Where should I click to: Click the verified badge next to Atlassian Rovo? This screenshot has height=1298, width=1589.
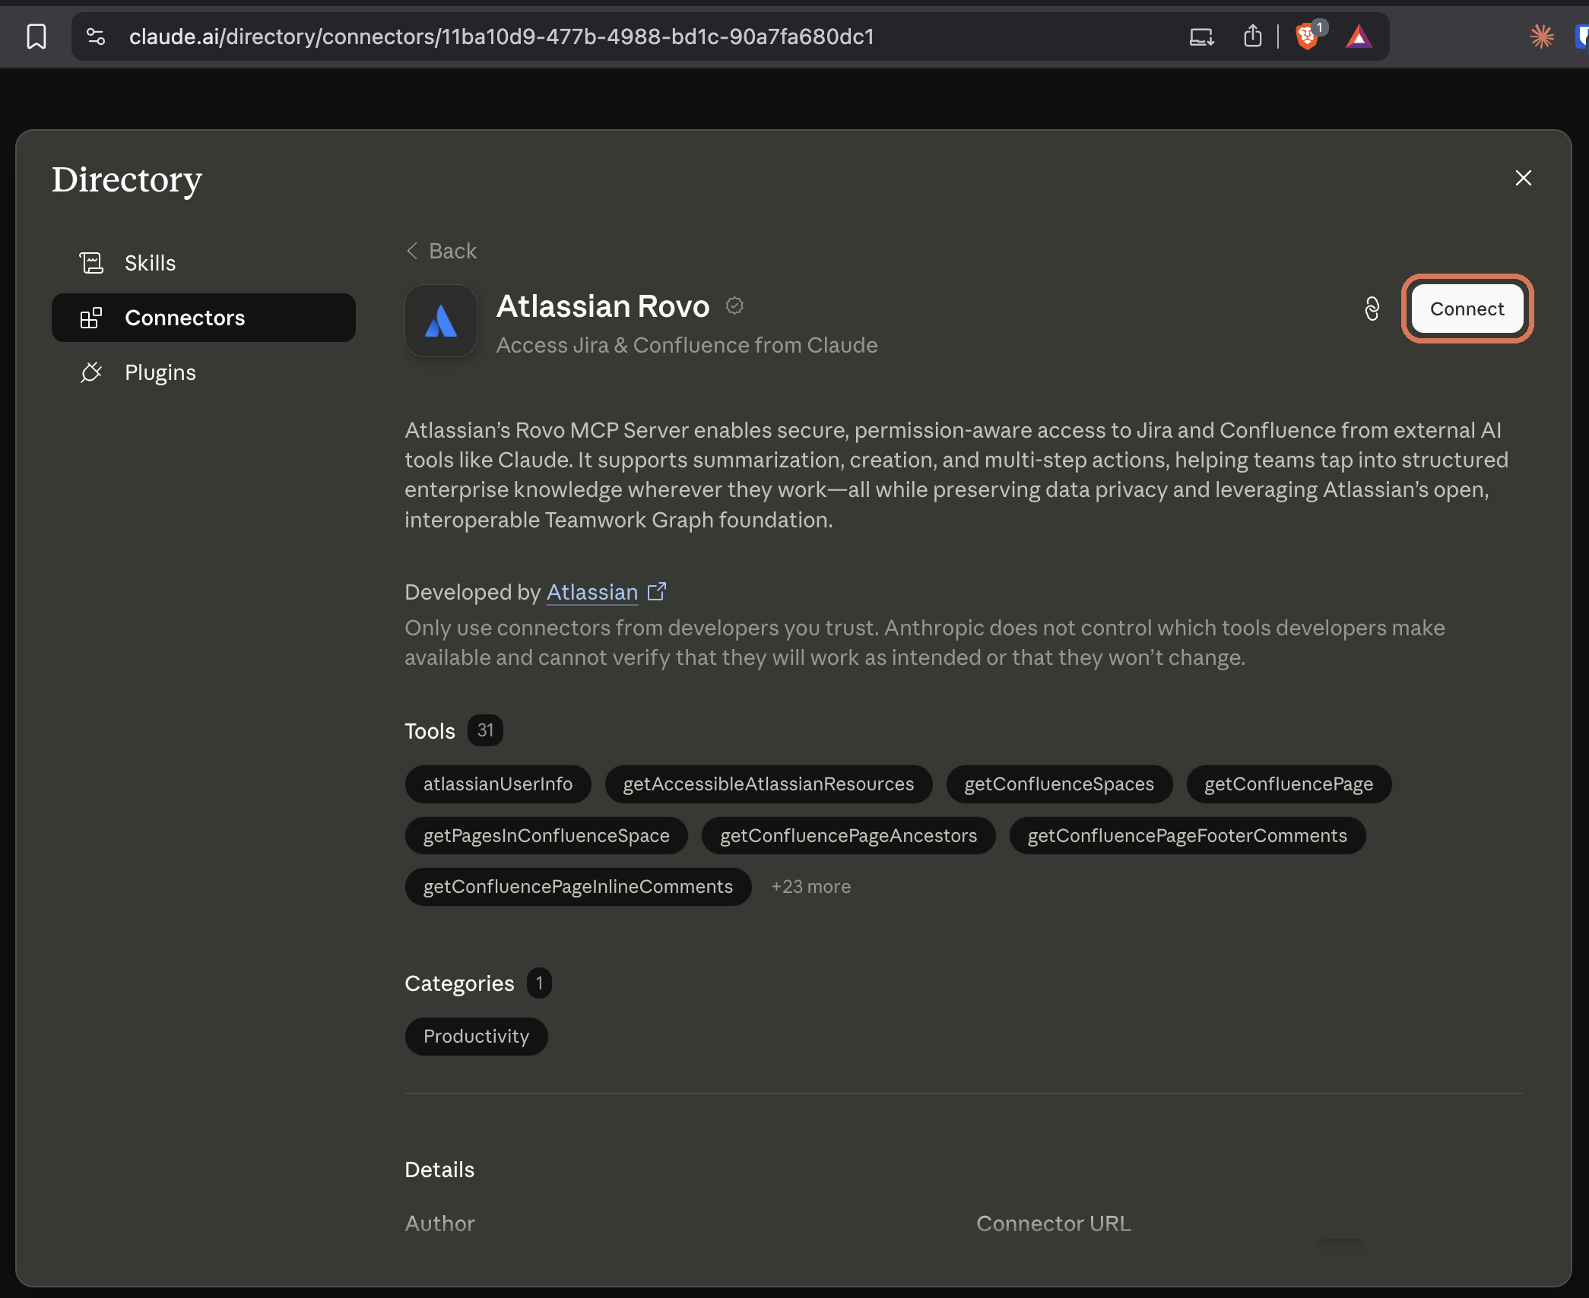[734, 306]
